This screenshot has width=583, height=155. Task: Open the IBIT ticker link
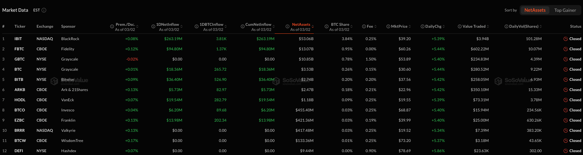pos(18,39)
